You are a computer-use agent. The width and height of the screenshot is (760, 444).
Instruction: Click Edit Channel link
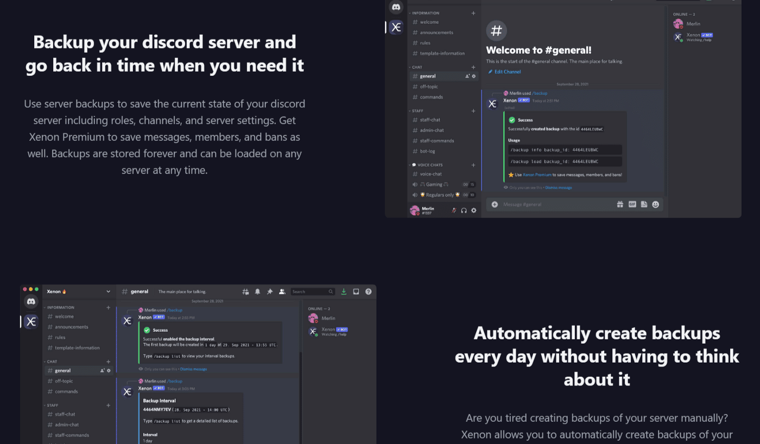(x=504, y=72)
